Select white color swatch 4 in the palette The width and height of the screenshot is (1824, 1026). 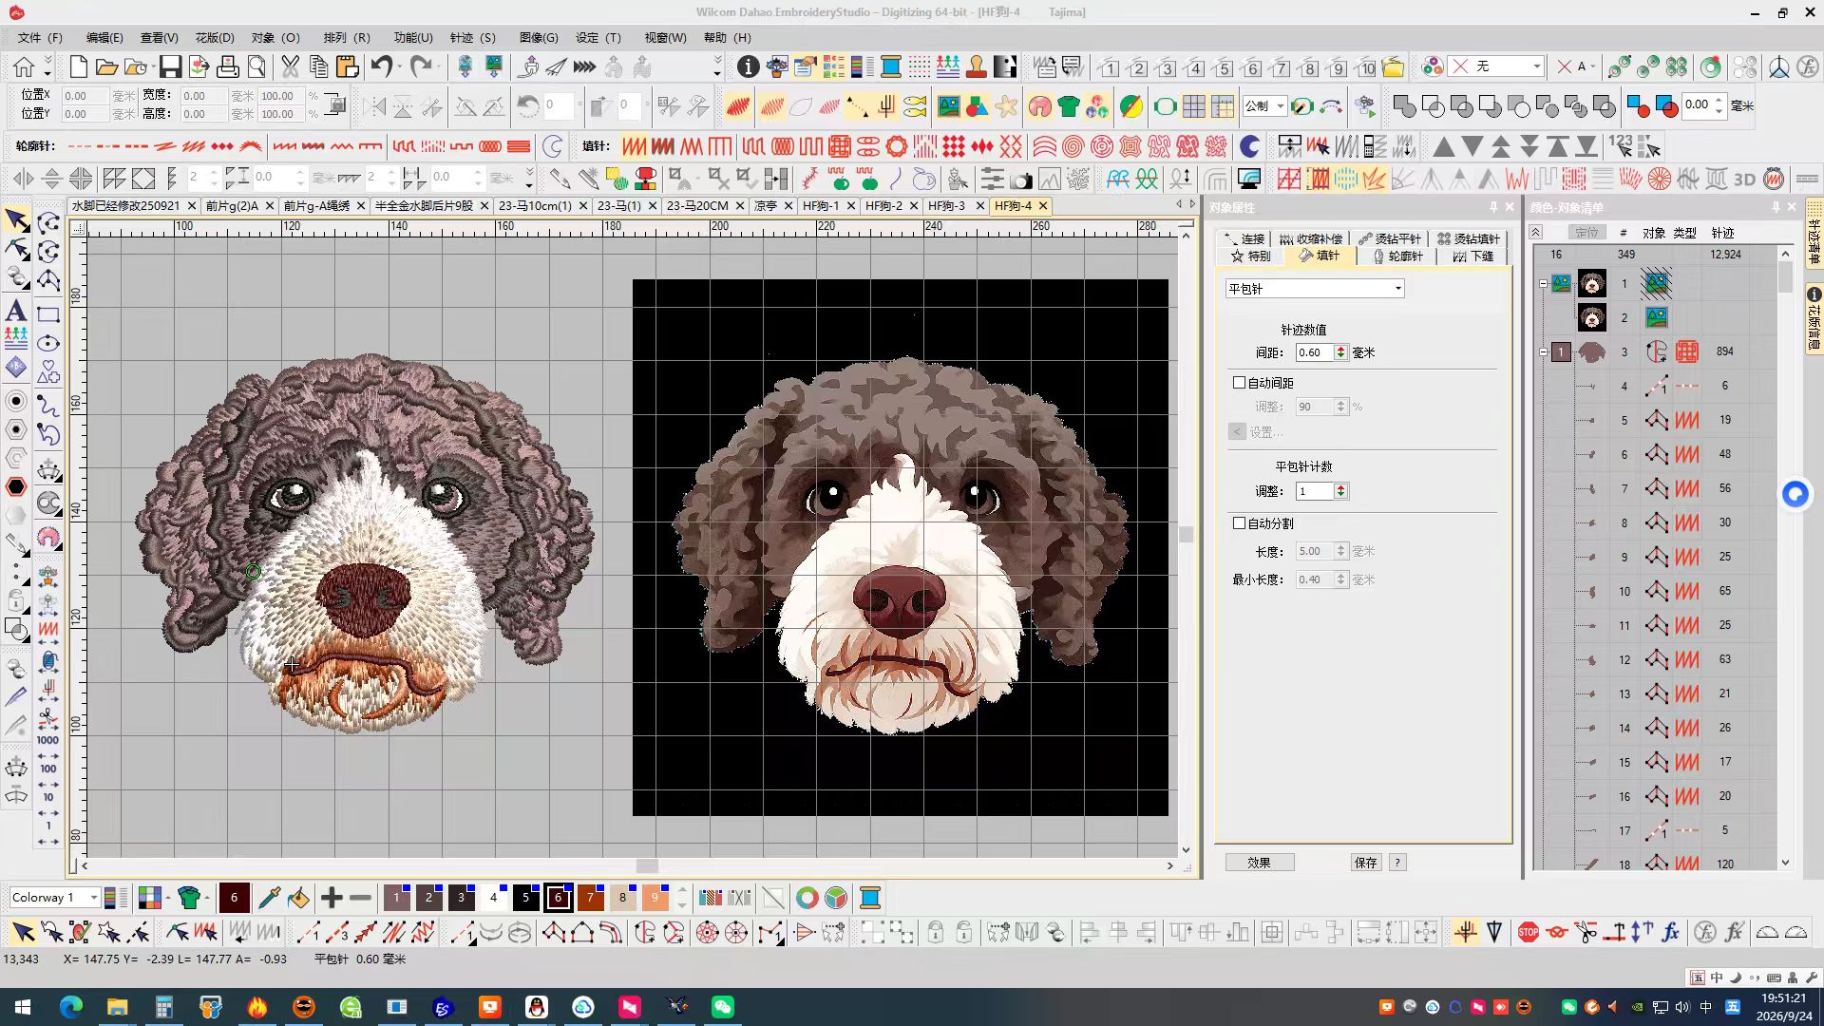tap(493, 898)
